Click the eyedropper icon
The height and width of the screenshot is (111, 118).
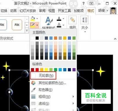tap(33, 90)
